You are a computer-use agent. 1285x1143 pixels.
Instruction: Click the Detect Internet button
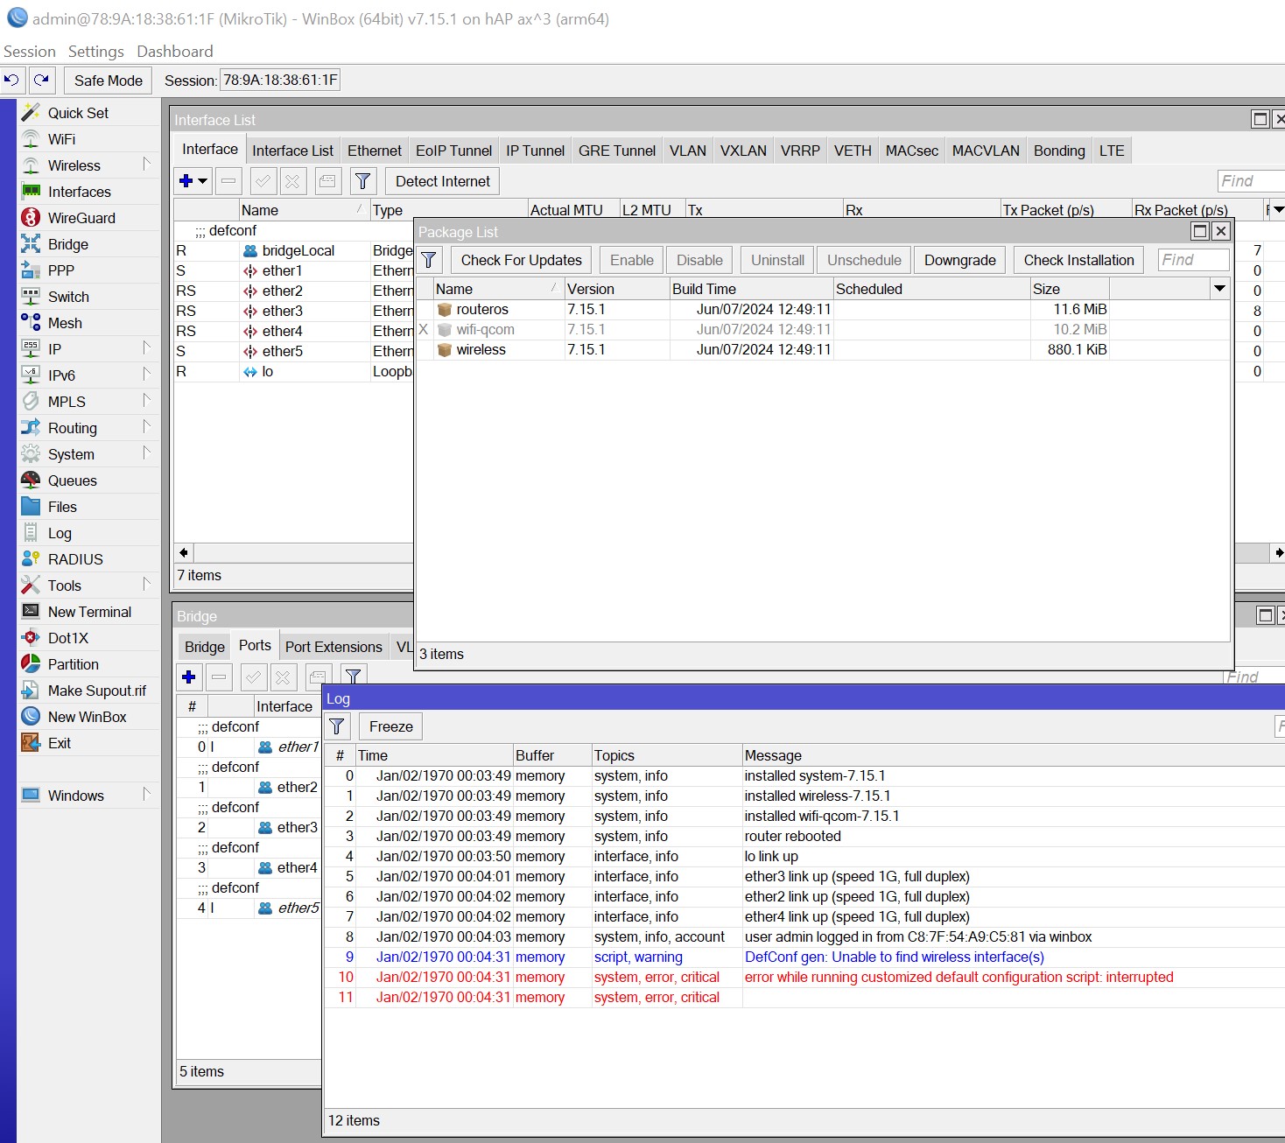point(442,181)
